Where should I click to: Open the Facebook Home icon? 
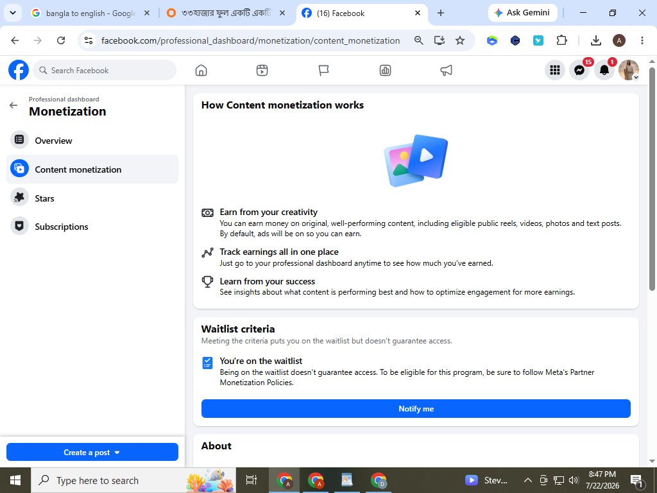pos(201,71)
